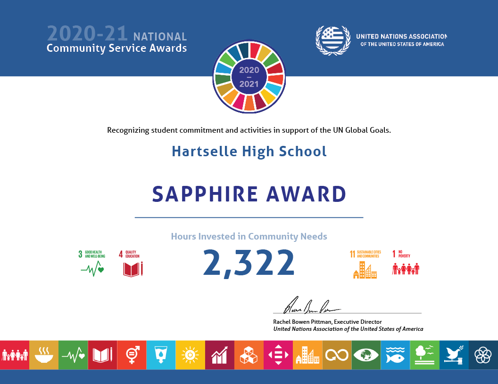Click the 'Community Service Awards' heading
The image size is (498, 384).
(116, 48)
